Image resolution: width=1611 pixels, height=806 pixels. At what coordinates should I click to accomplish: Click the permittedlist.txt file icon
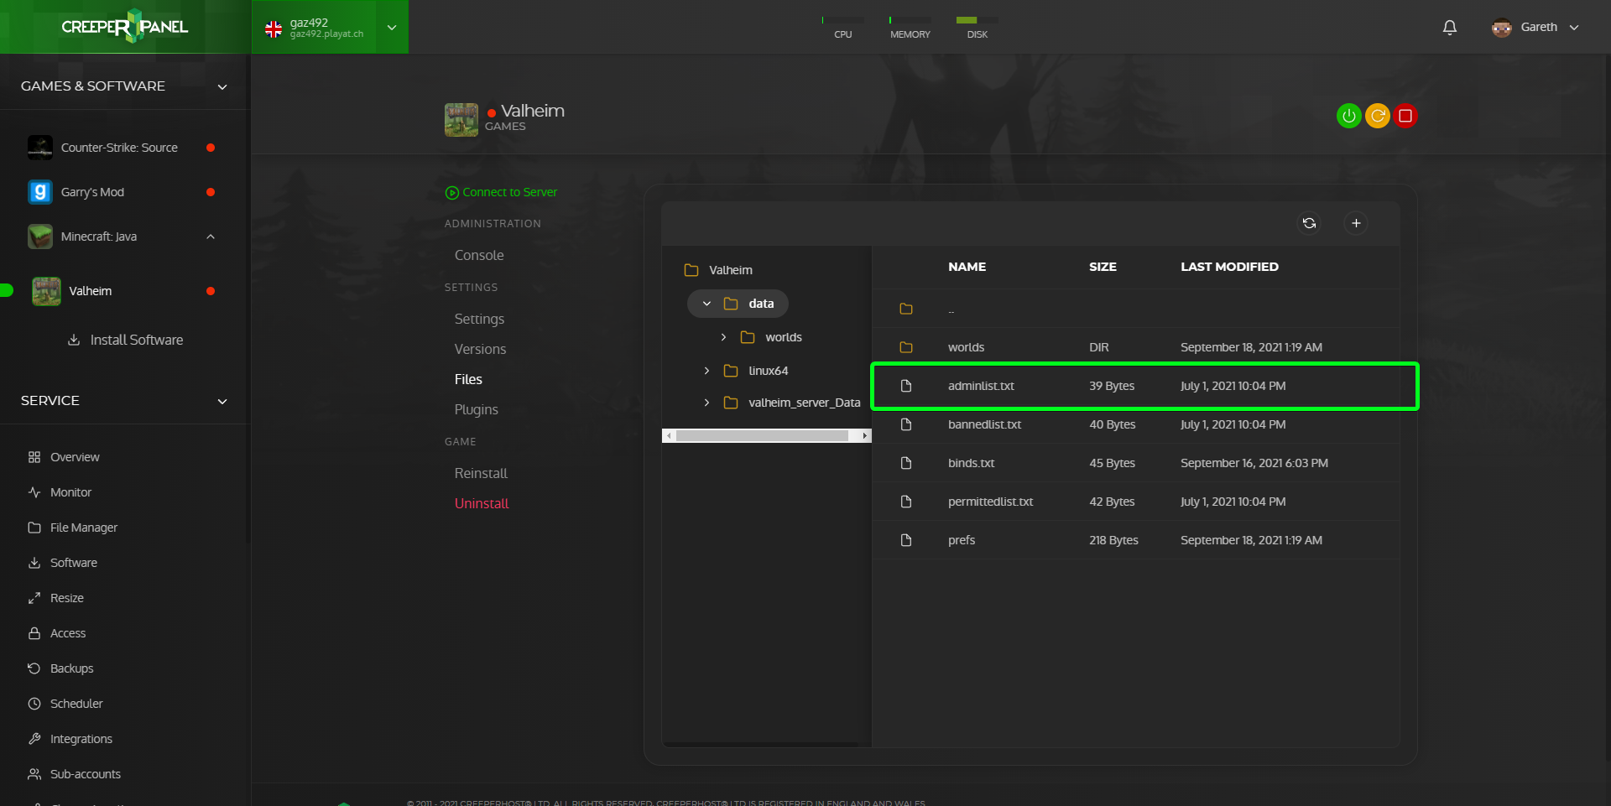(x=906, y=502)
